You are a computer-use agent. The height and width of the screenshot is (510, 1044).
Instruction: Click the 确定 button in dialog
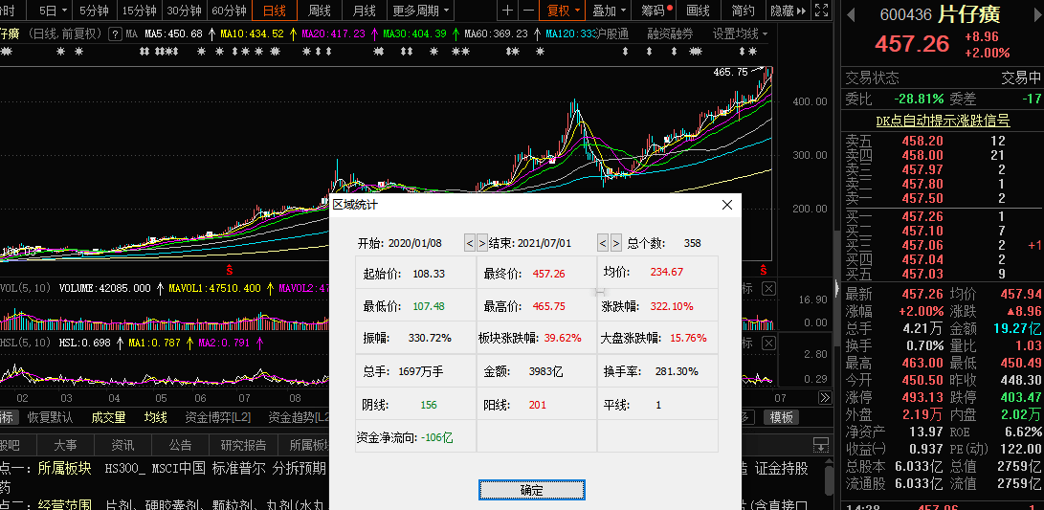(x=531, y=491)
